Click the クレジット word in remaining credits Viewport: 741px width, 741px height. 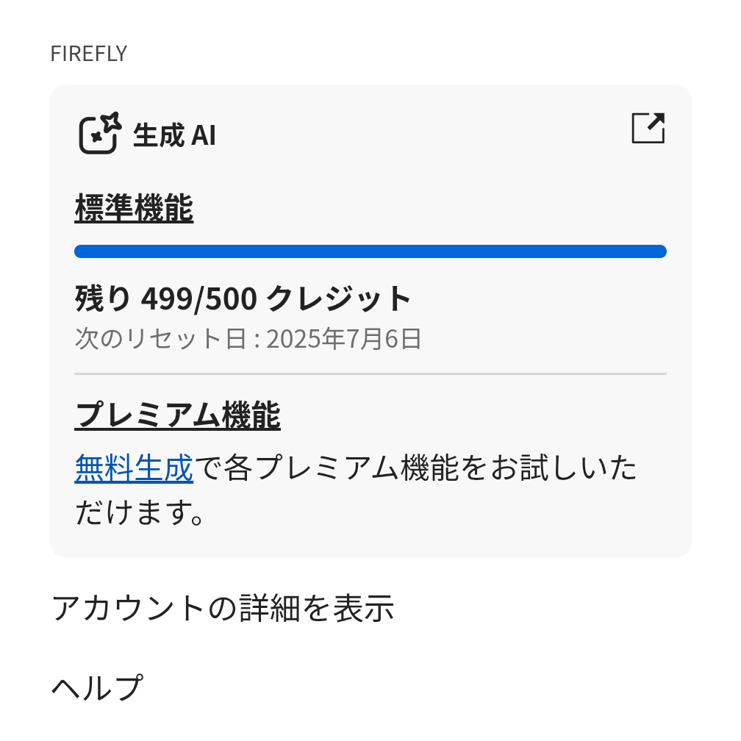coord(338,298)
